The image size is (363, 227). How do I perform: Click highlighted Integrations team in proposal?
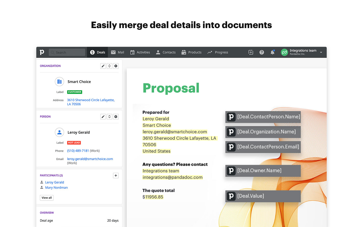click(x=161, y=171)
